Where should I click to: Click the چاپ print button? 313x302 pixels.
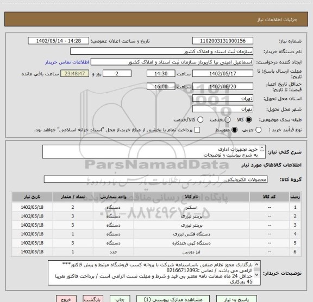[120, 299]
